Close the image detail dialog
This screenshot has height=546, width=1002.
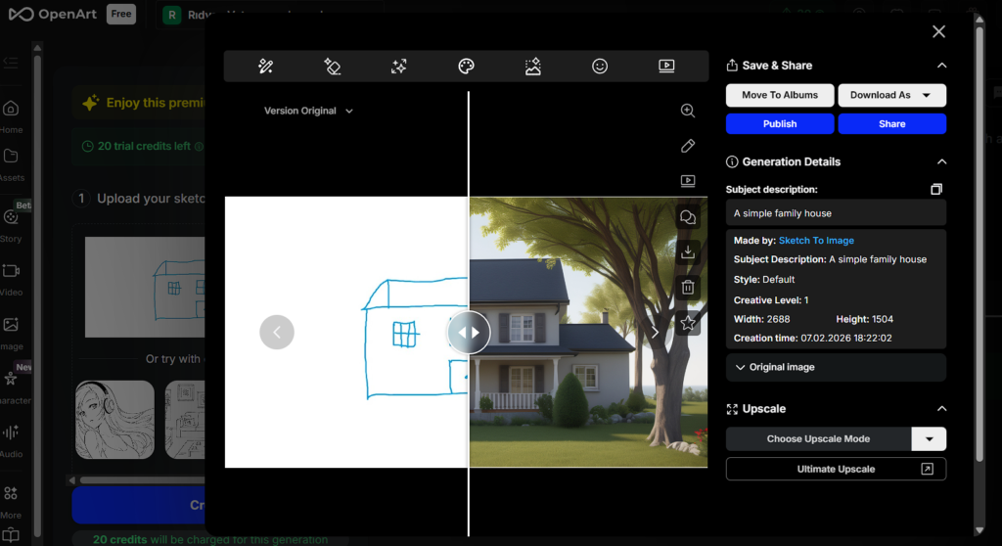pyautogui.click(x=938, y=31)
